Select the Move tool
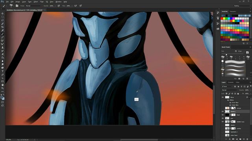The image size is (252, 141). click(2, 14)
